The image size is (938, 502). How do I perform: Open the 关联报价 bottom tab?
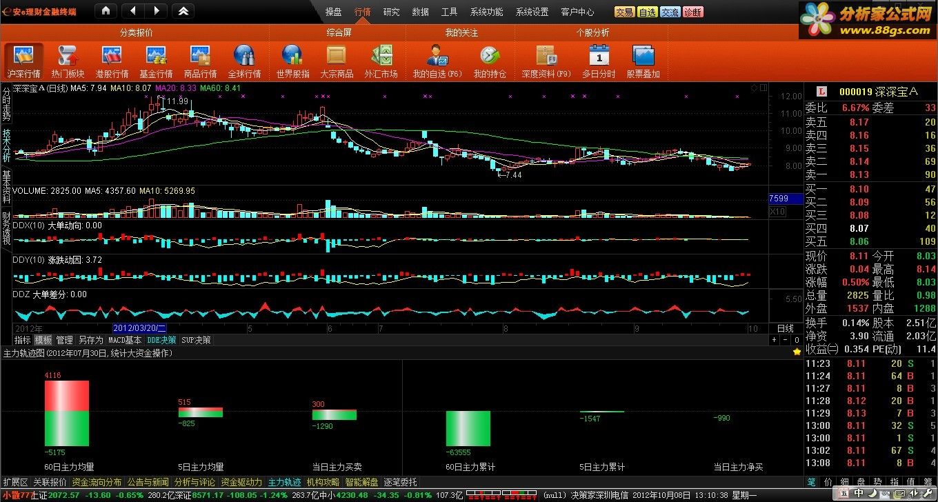[x=50, y=482]
